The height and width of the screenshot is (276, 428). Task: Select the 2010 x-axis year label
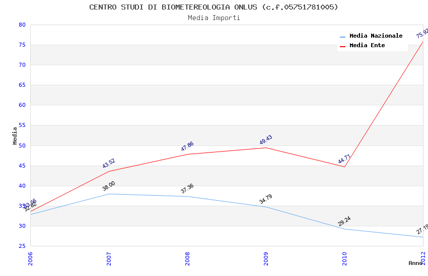344,257
